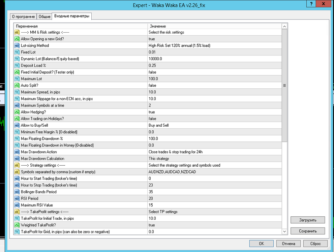Edit the Fixed Lot value 0.01
This screenshot has width=334, height=252.
click(x=214, y=52)
